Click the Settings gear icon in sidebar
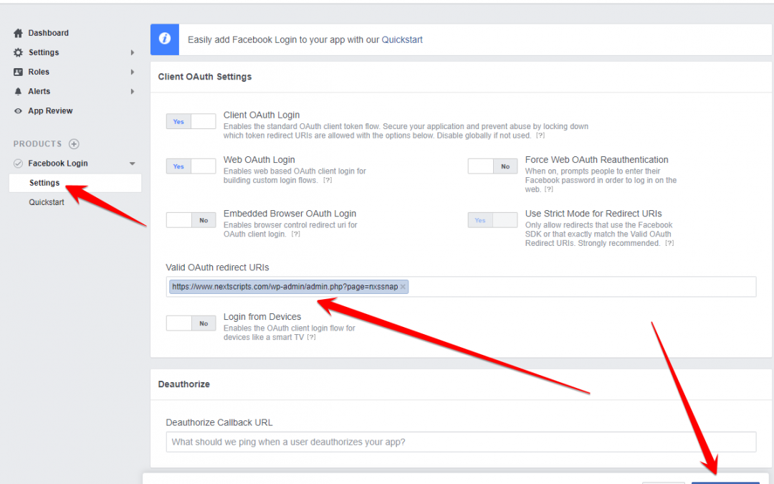 [18, 52]
